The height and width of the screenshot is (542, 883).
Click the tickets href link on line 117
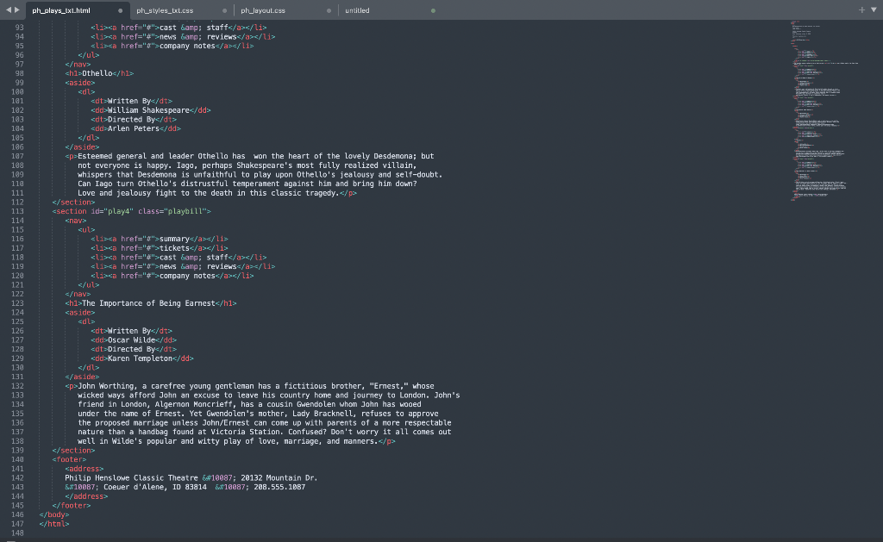tap(138, 247)
